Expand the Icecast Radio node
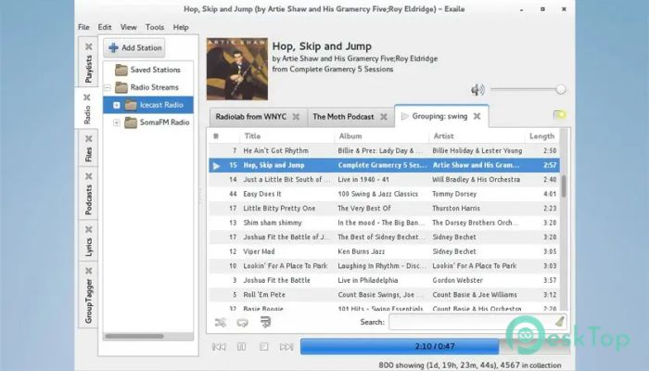 coord(117,105)
